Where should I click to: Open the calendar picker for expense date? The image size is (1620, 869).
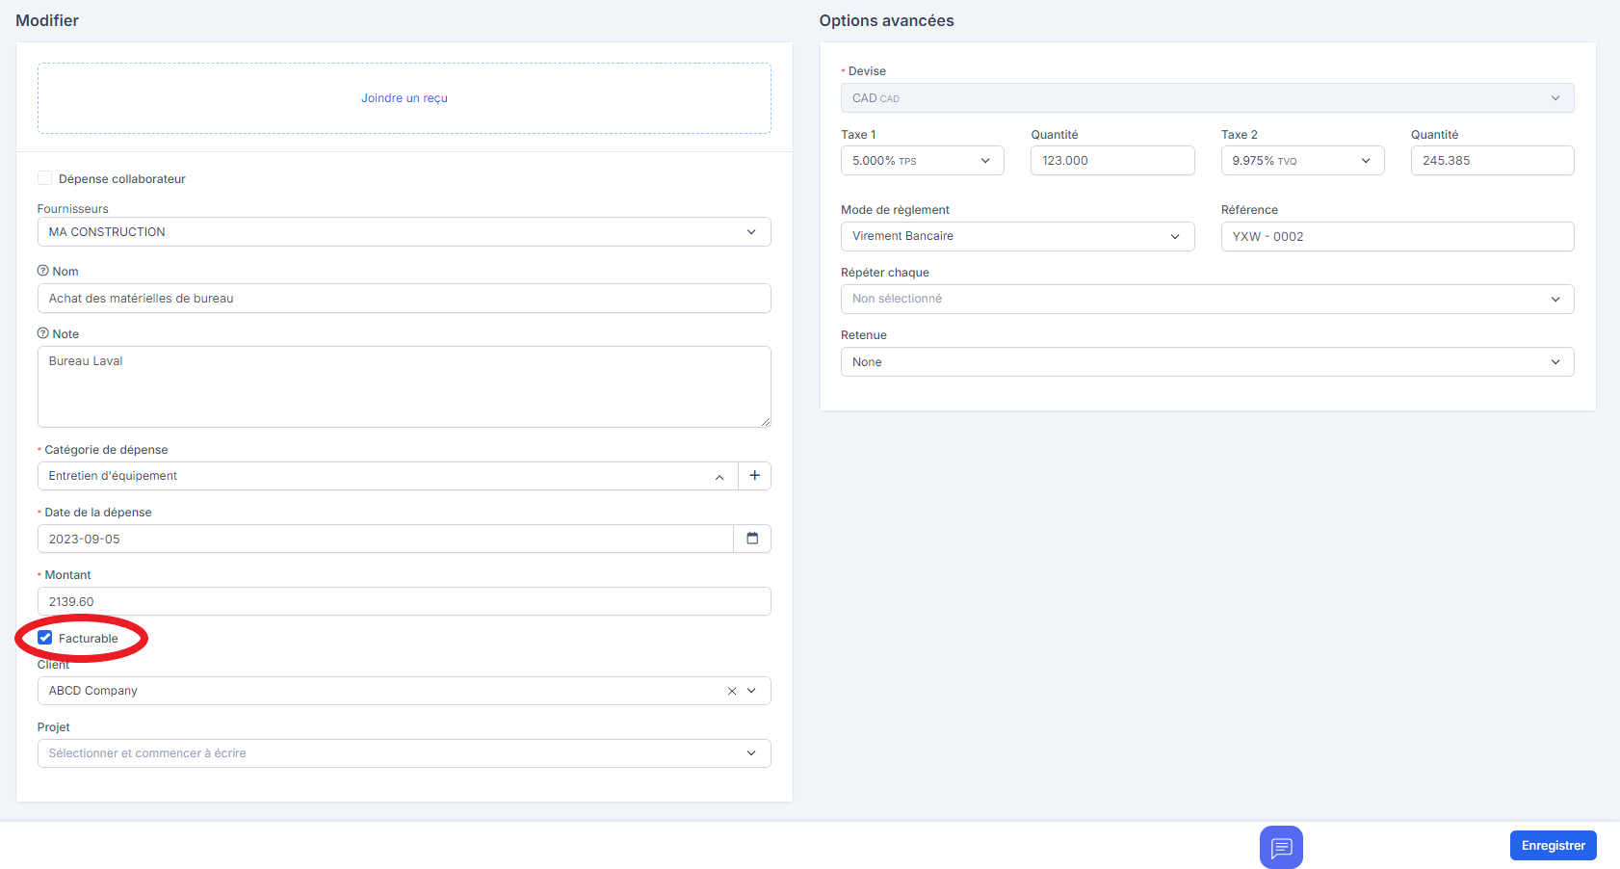752,539
